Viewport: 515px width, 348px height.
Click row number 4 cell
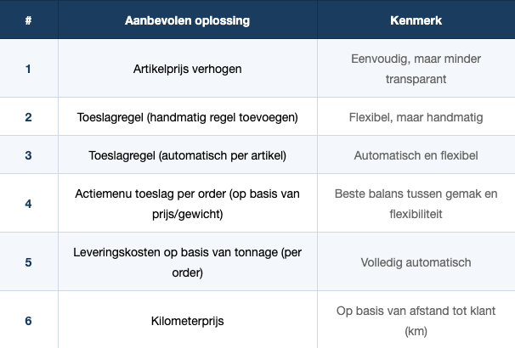[29, 204]
